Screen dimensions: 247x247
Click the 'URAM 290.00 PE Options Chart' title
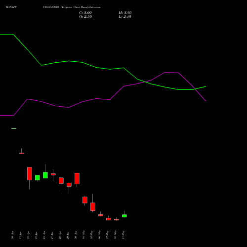tap(61, 7)
